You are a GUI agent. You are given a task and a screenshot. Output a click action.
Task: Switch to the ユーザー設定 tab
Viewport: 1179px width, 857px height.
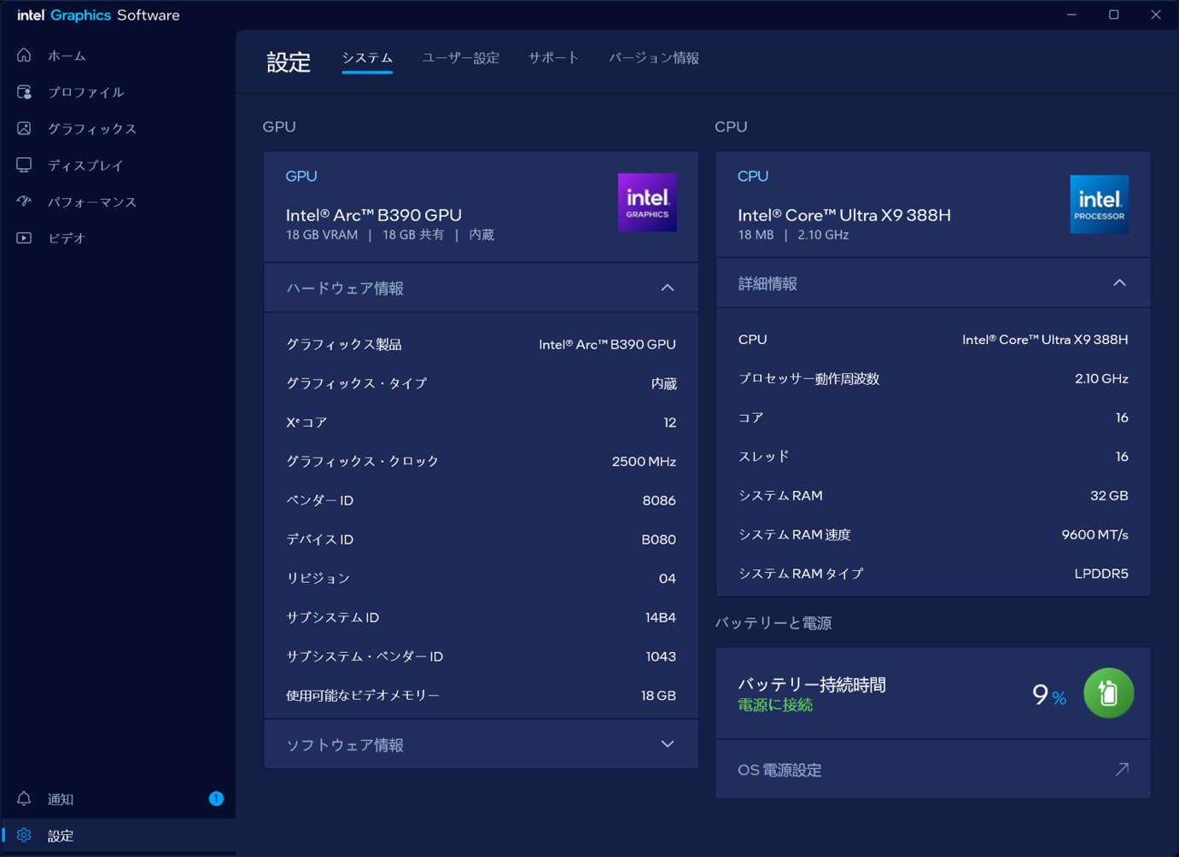click(461, 58)
